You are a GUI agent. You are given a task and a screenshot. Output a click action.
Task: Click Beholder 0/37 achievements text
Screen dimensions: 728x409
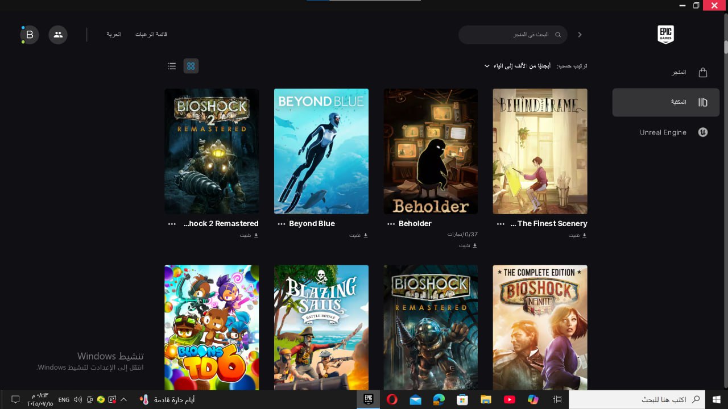click(462, 234)
